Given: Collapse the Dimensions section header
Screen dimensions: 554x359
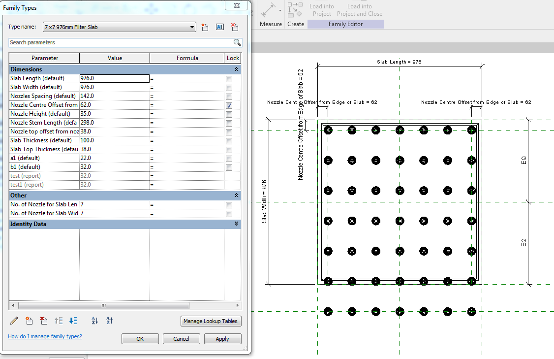Looking at the screenshot, I should coord(237,69).
